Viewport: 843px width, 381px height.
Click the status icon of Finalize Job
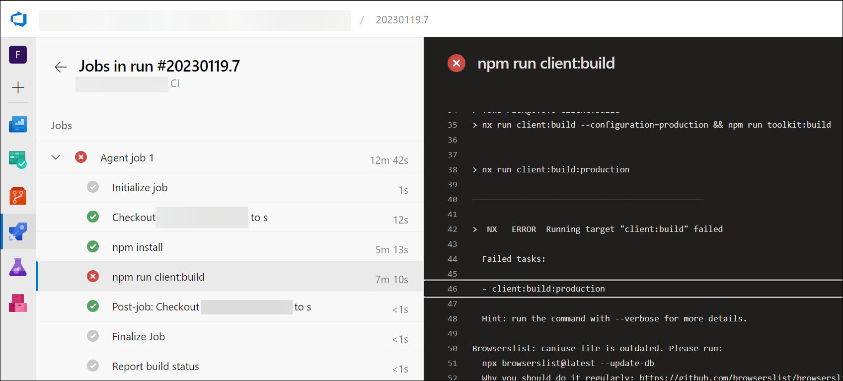click(x=93, y=336)
